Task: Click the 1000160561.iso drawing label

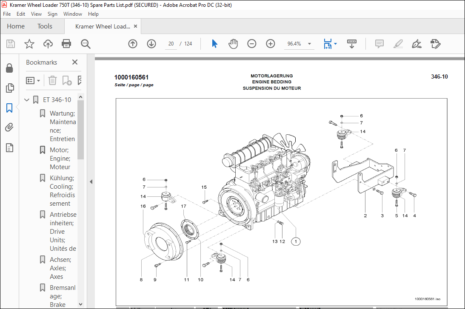Action: tap(427, 299)
